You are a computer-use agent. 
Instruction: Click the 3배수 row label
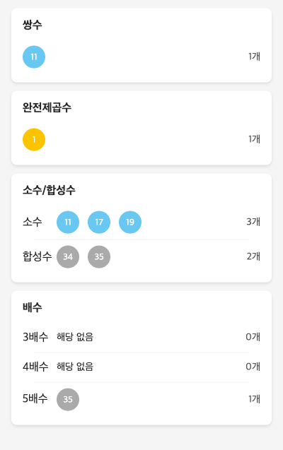click(35, 337)
